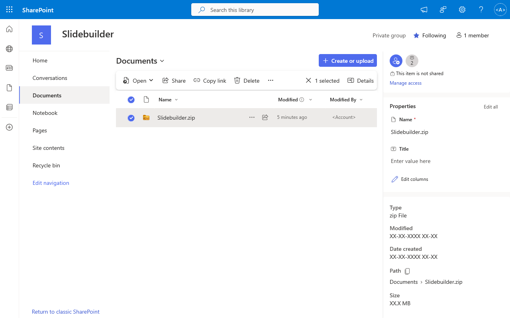Go to Home icon in left rail
The image size is (510, 318).
click(9, 29)
